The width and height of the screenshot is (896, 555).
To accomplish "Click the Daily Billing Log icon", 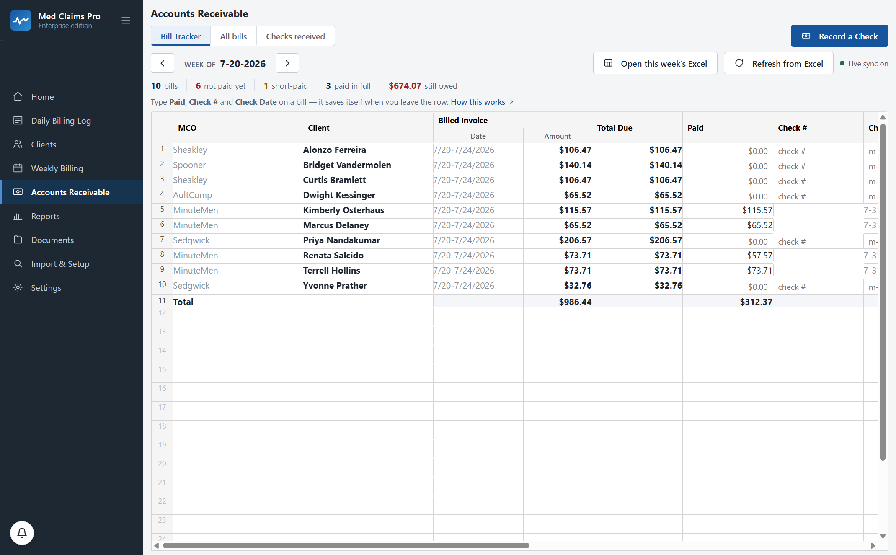I will pyautogui.click(x=18, y=120).
